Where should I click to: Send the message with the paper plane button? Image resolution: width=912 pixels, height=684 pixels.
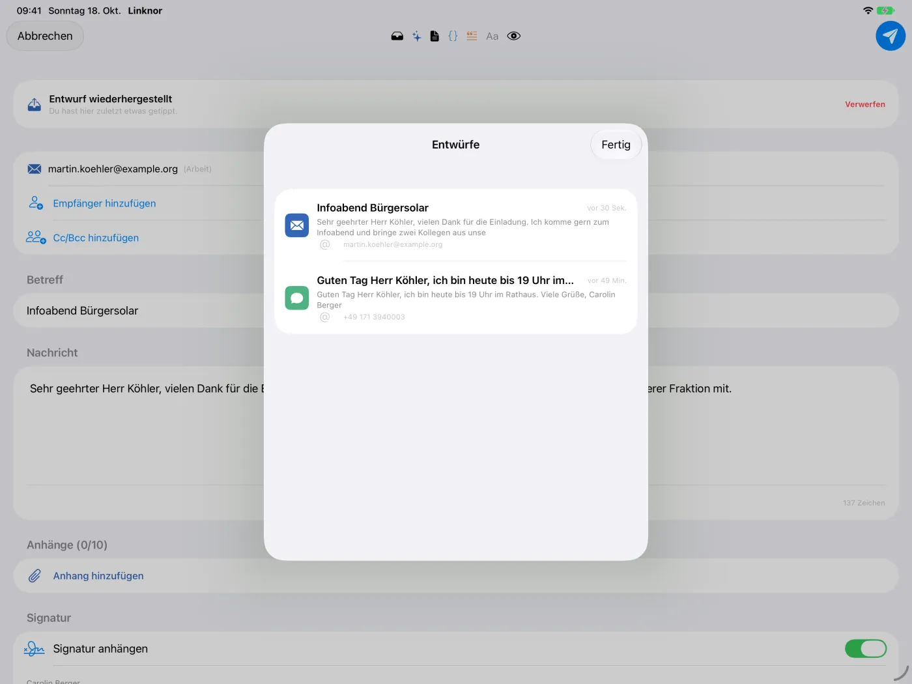[891, 36]
